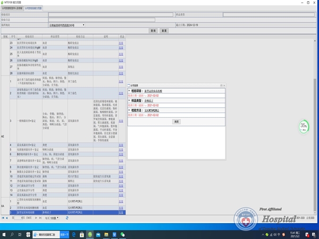Click the 重置 reset button
This screenshot has height=239, width=319.
(164, 31)
